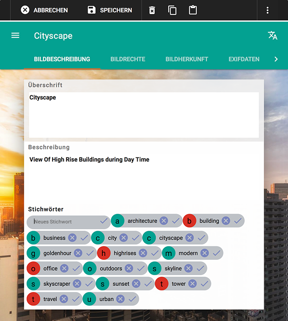The image size is (288, 321).
Task: Remove the office keyword
Action: point(64,268)
